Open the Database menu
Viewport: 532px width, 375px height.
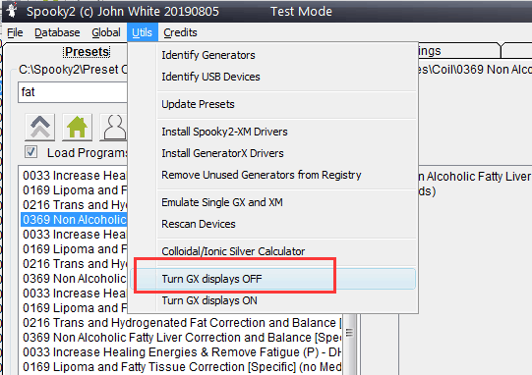point(57,32)
